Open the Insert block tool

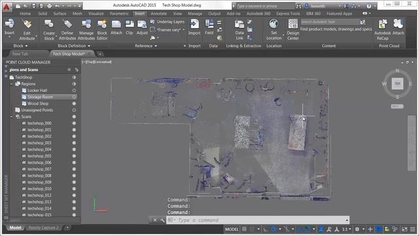coord(9,27)
